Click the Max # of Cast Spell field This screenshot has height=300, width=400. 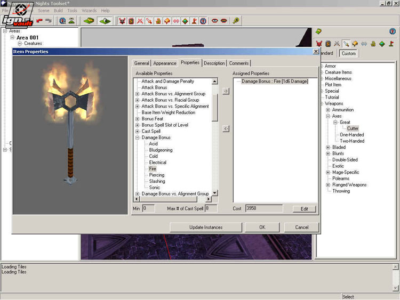[x=211, y=208]
